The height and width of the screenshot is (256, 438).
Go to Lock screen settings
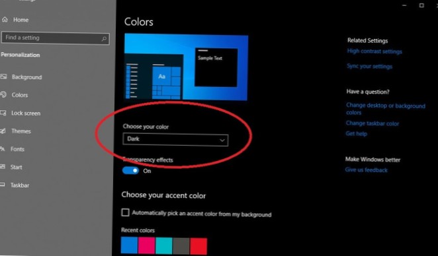tap(26, 113)
